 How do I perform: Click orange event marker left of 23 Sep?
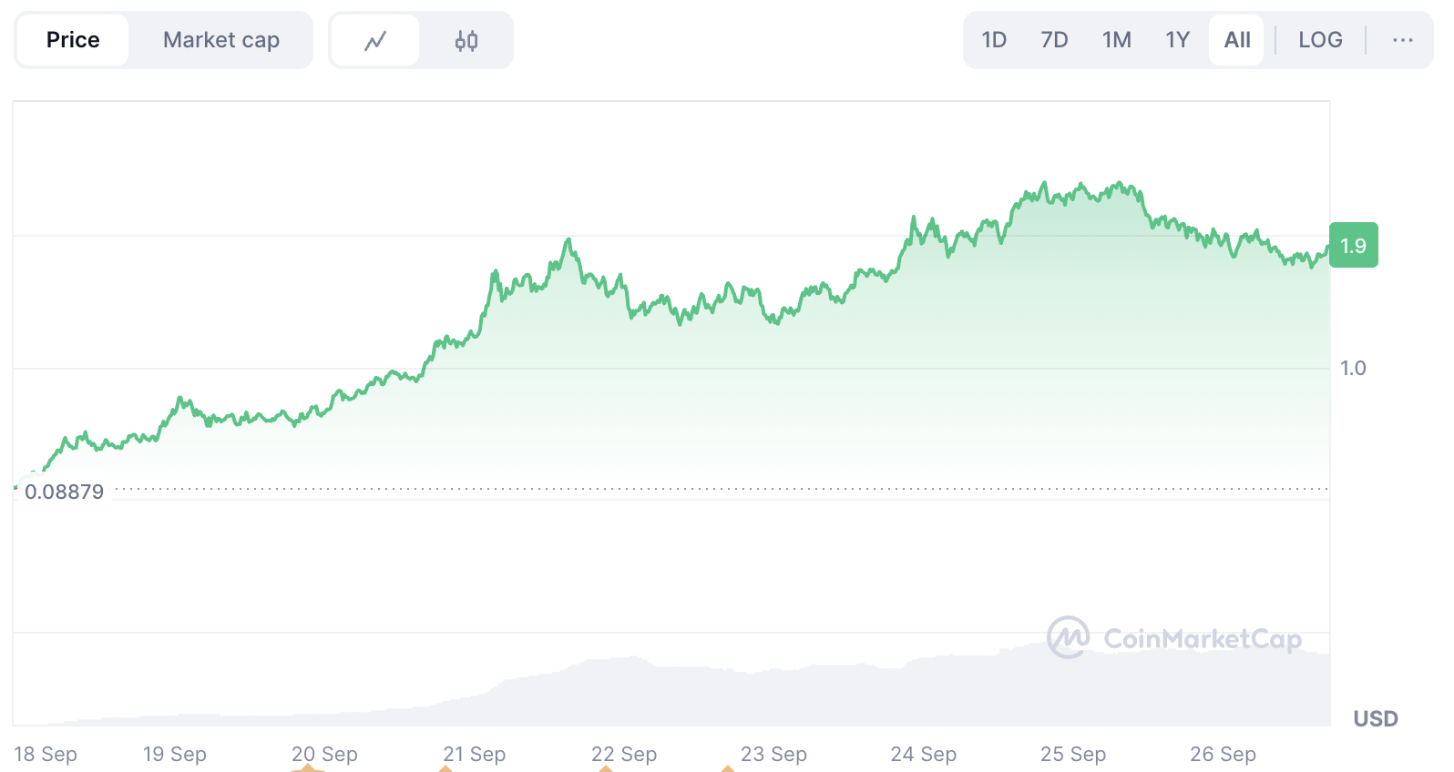(728, 768)
